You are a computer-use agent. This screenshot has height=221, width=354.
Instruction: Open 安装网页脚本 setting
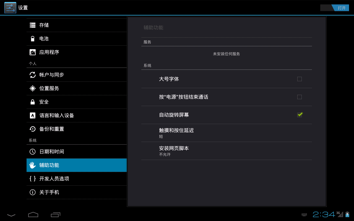(227, 151)
